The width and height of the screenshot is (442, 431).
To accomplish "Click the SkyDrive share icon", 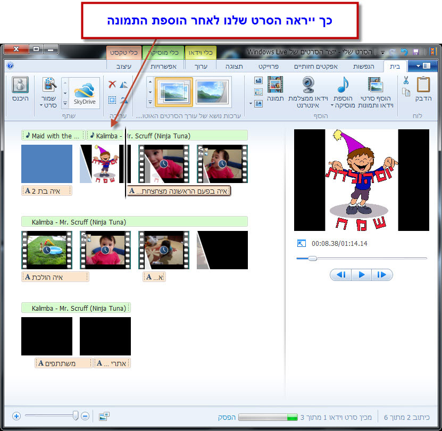I will click(x=84, y=93).
